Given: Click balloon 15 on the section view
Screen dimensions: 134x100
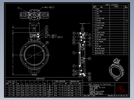Looking at the screenshot, I should (x=90, y=74).
